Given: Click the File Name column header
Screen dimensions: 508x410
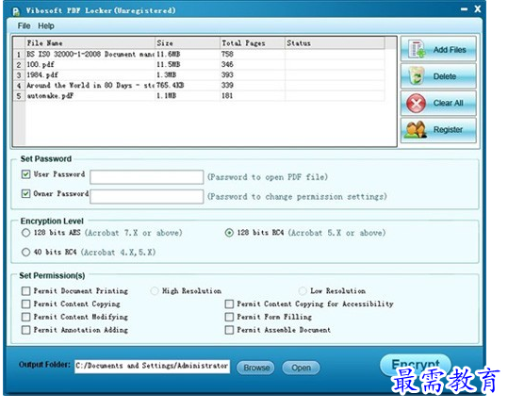Looking at the screenshot, I should coord(90,43).
